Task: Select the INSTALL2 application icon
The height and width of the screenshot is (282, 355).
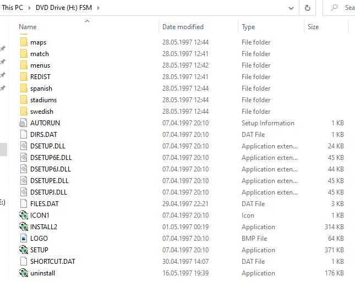Action: click(23, 227)
